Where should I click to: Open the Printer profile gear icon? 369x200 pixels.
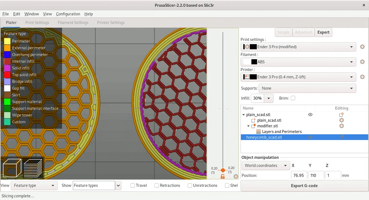point(362,77)
